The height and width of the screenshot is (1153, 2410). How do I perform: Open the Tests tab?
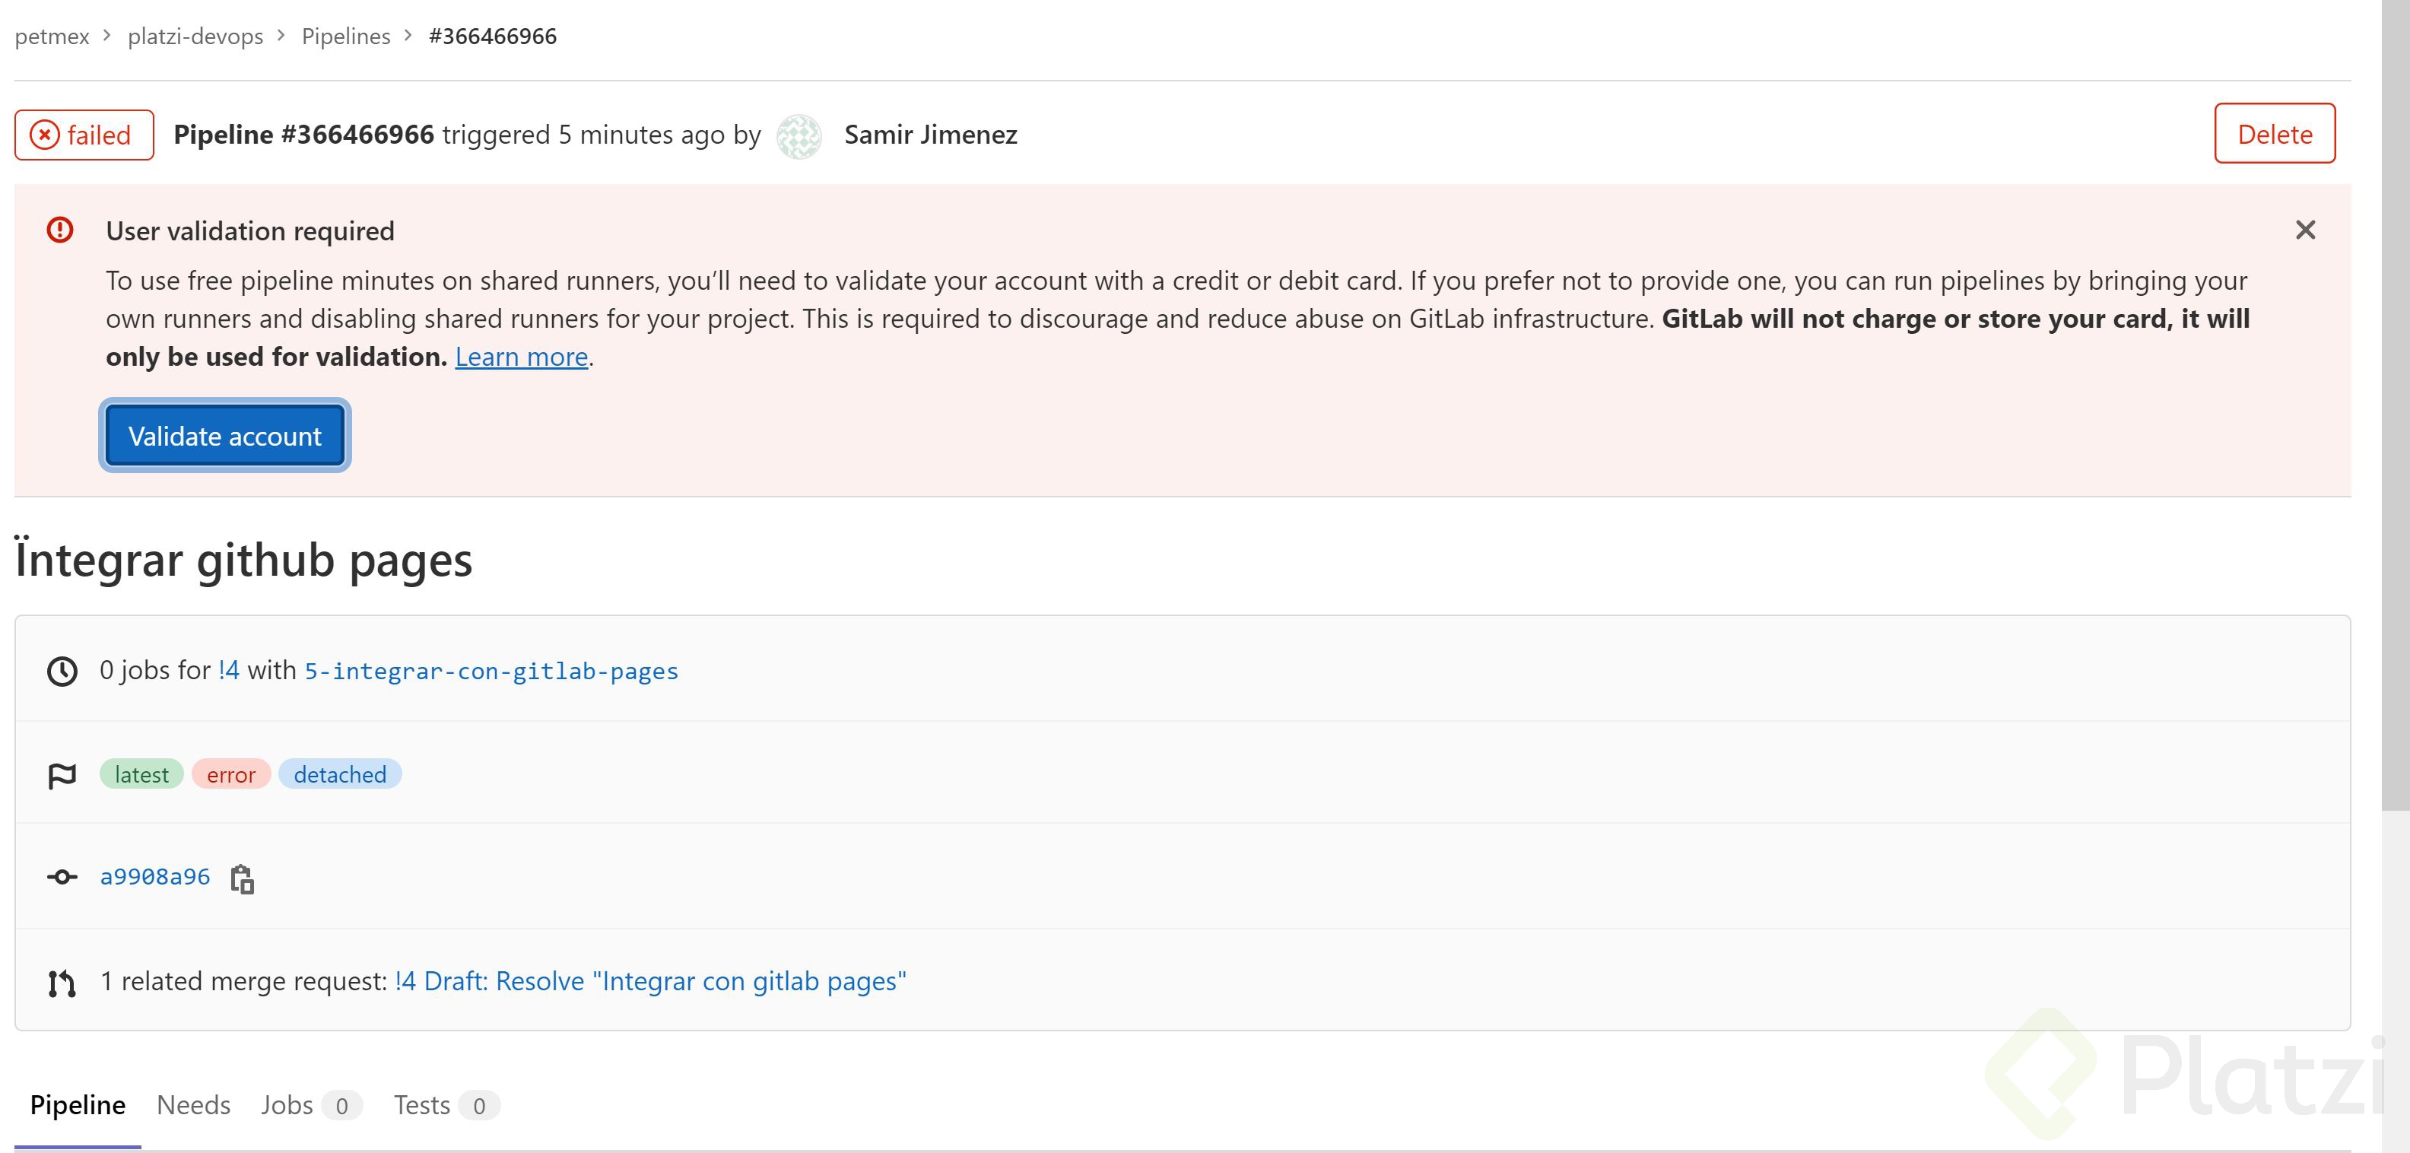(446, 1105)
